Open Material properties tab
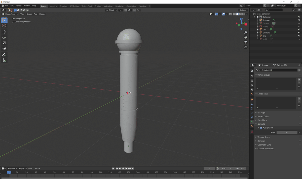The width and height of the screenshot is (302, 179). (252, 126)
